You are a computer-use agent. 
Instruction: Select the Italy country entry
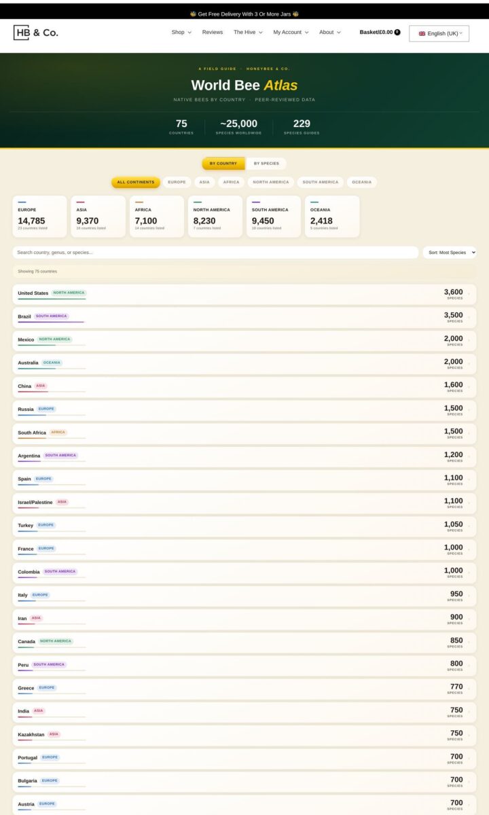click(x=244, y=596)
